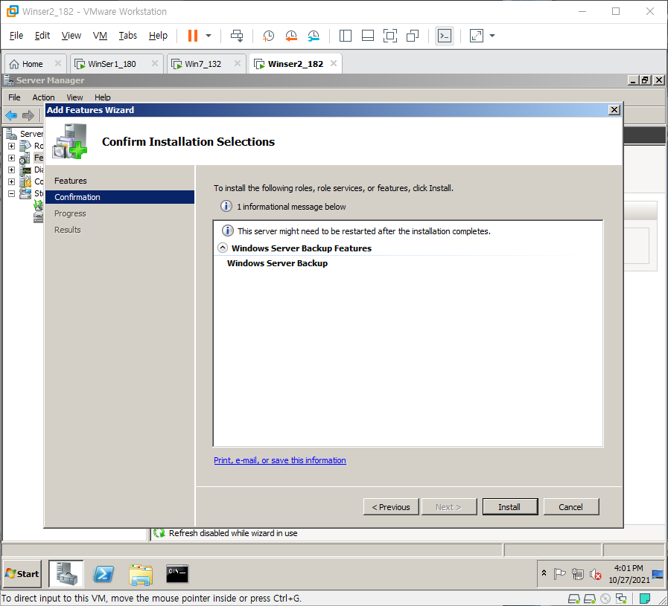
Task: Launch PowerShell from the taskbar
Action: coord(104,574)
